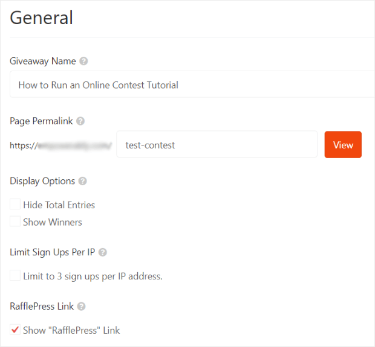Image resolution: width=375 pixels, height=347 pixels.
Task: Uncheck the Show "RafflePress" Link checkbox
Action: coord(15,329)
